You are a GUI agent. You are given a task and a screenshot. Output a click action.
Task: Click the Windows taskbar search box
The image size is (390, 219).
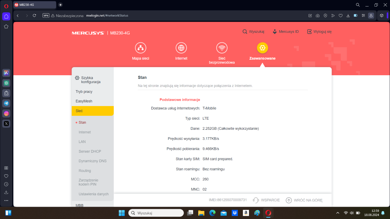156,213
